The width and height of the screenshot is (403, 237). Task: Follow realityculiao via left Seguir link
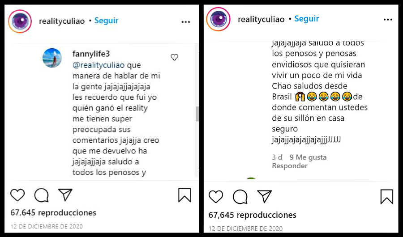(x=107, y=21)
